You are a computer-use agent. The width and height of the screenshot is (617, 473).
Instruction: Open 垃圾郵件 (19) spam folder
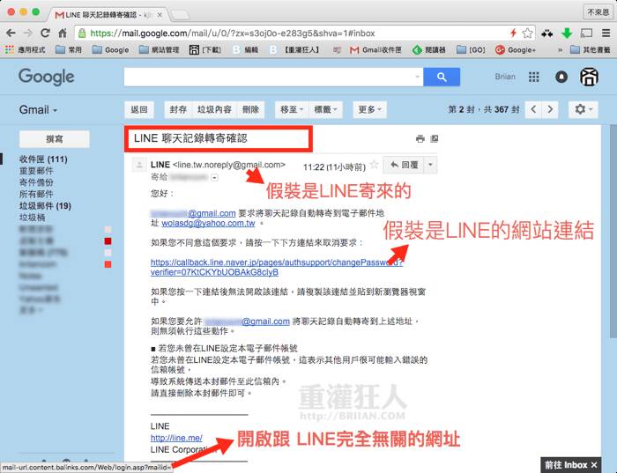point(45,205)
